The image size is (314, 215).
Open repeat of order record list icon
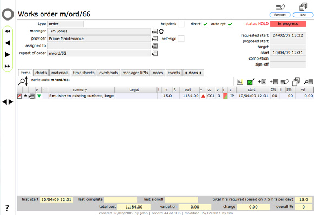click(x=154, y=53)
